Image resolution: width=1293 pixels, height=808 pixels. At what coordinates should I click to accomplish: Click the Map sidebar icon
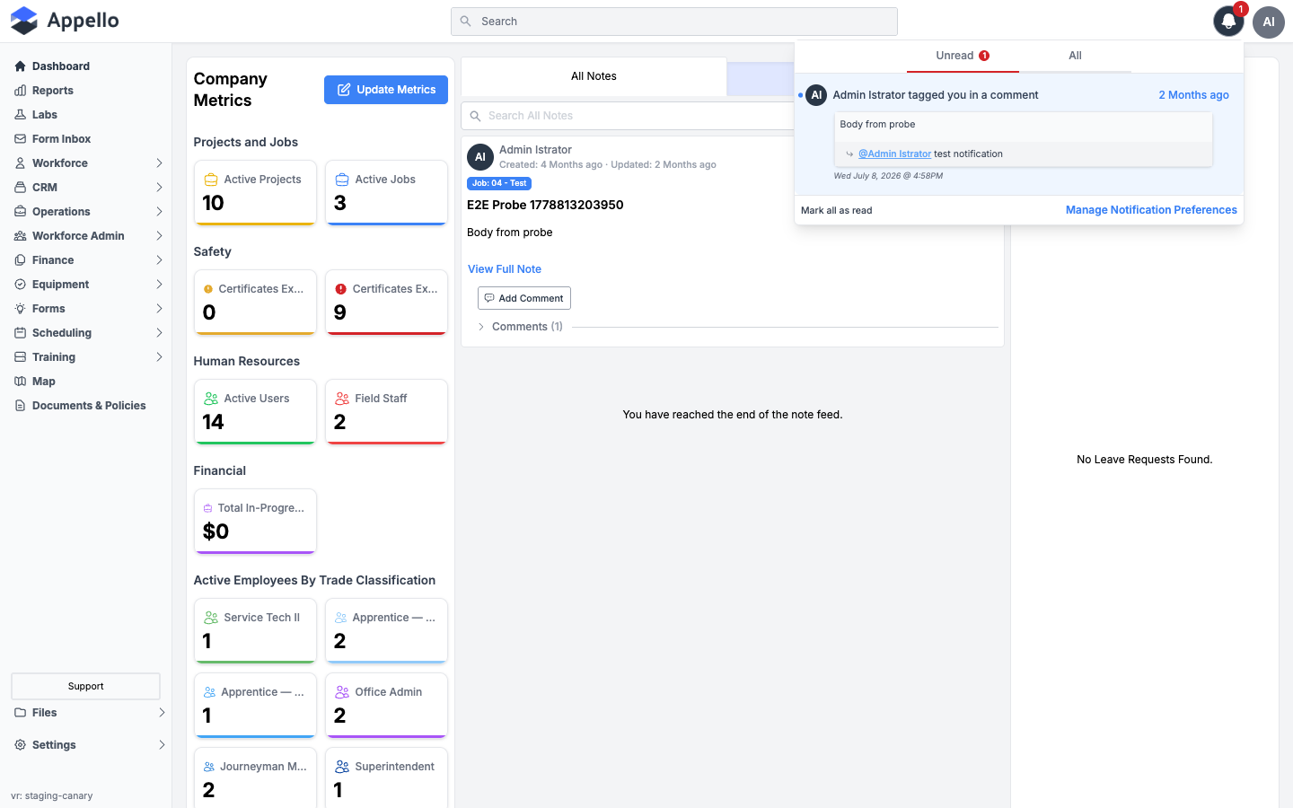(x=20, y=382)
